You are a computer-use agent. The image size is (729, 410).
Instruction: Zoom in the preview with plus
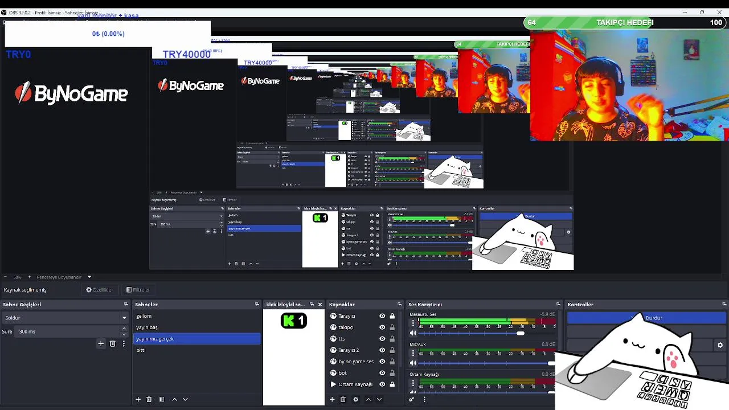click(x=30, y=277)
